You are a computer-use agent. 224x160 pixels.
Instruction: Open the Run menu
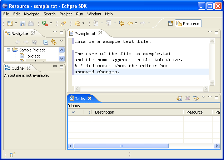(x=80, y=14)
